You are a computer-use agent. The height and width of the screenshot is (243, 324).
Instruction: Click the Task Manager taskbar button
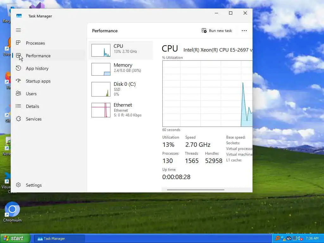[x=59, y=239]
